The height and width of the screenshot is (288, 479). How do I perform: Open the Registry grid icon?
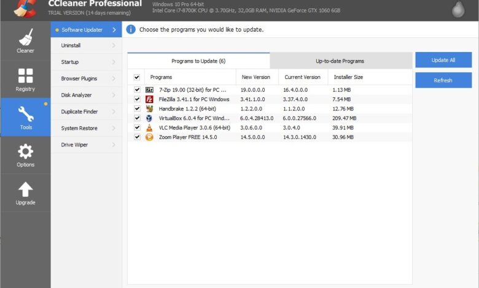point(25,75)
